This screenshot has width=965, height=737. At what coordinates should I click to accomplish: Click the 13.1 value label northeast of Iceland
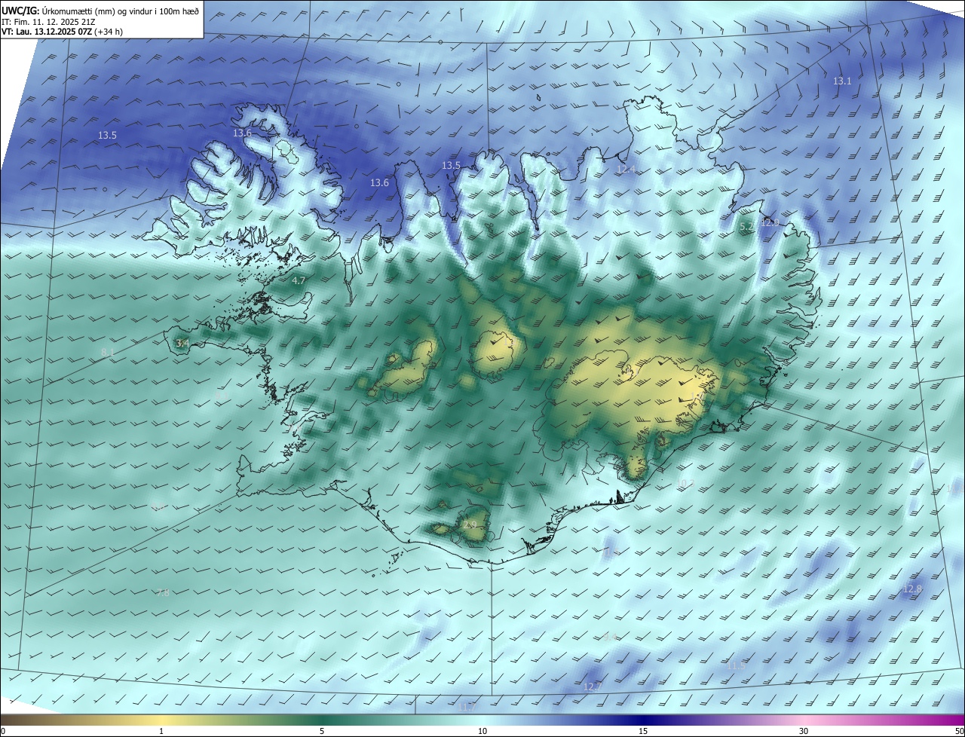(x=842, y=81)
